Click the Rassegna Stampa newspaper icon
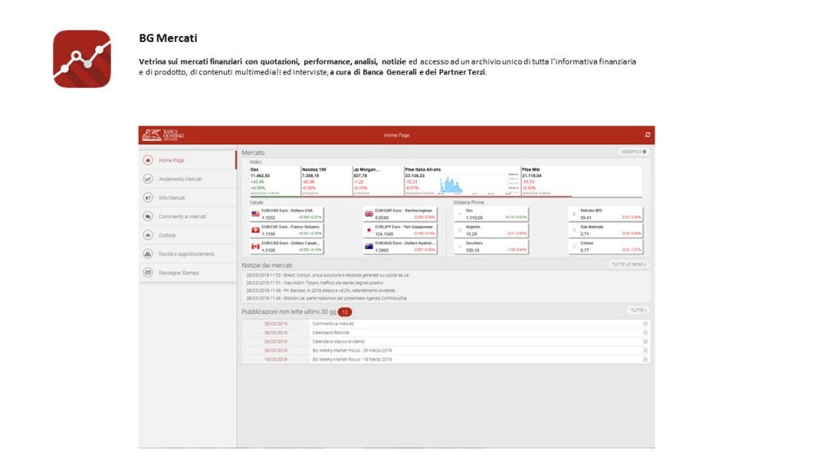 (148, 272)
